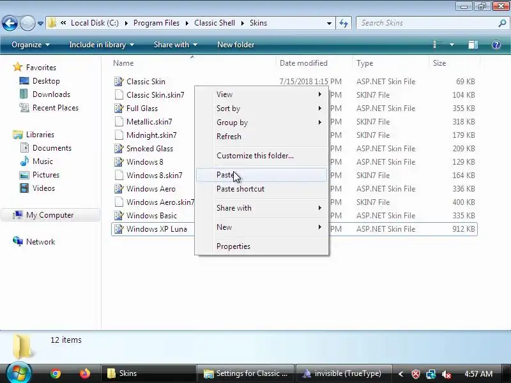Choose Paste shortcut from context menu
The image size is (511, 383).
coord(261,189)
